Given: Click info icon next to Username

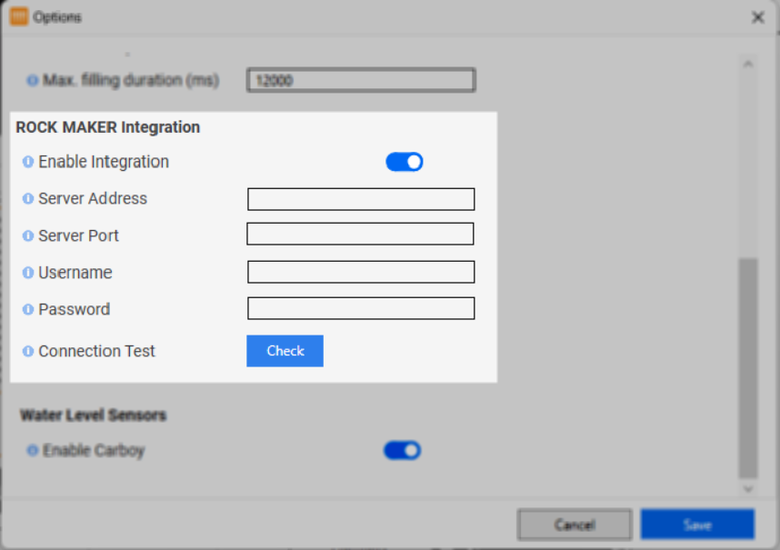Looking at the screenshot, I should [28, 273].
